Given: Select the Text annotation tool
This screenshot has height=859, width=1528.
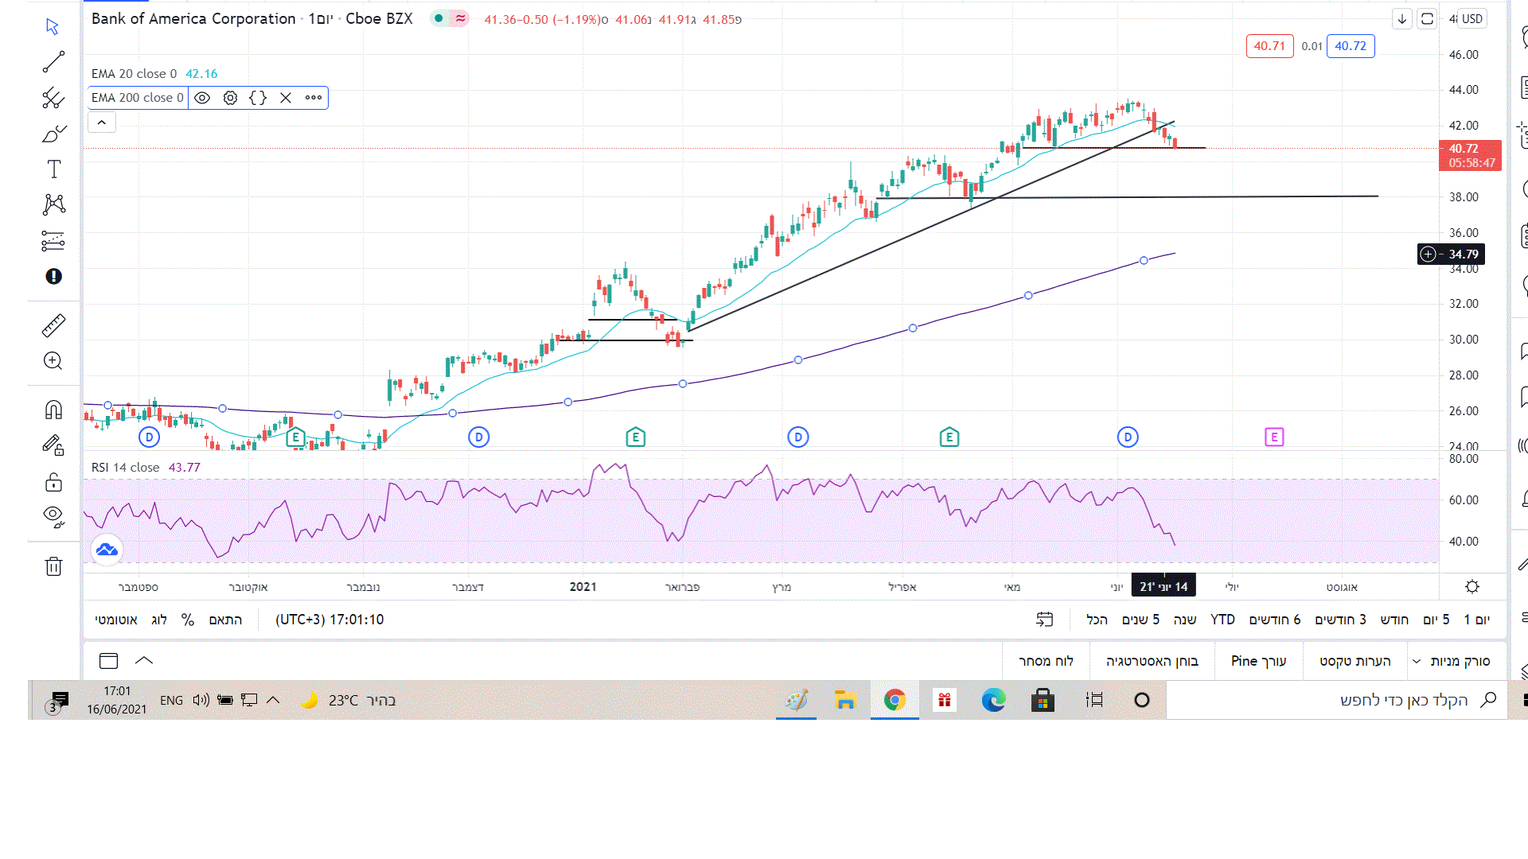Looking at the screenshot, I should coord(53,169).
